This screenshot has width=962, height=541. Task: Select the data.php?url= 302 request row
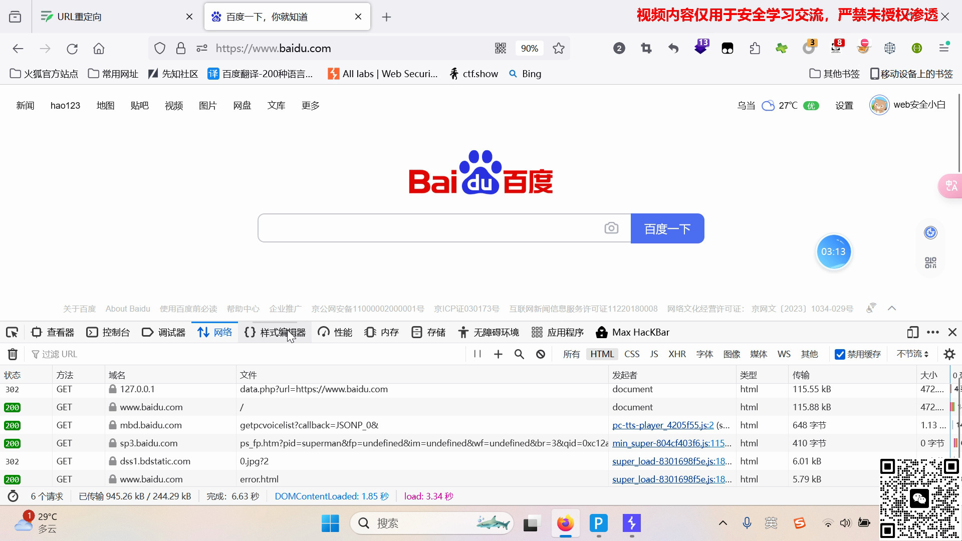tap(476, 390)
